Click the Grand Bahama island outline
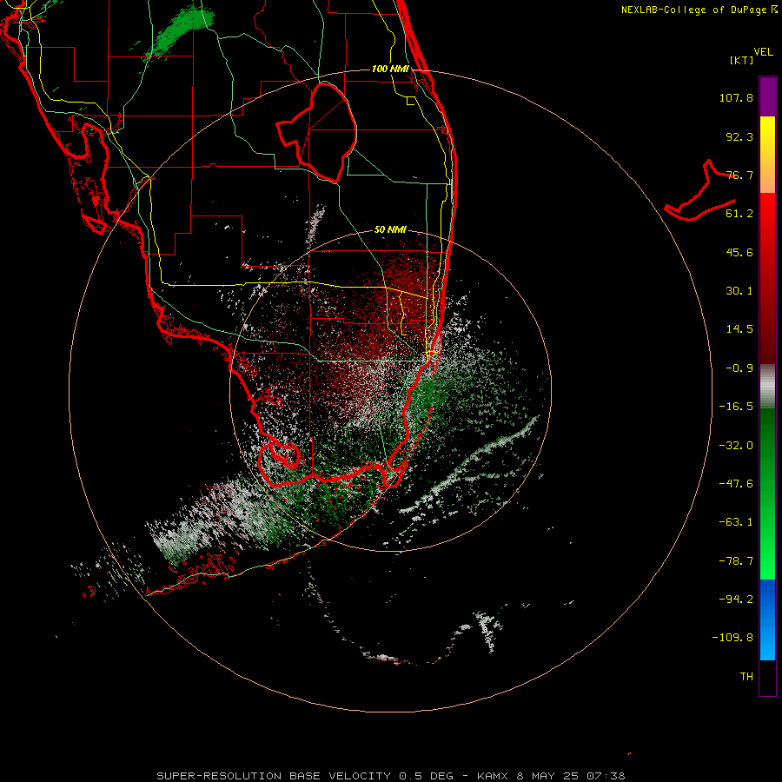Viewport: 782px width, 782px height. [699, 192]
